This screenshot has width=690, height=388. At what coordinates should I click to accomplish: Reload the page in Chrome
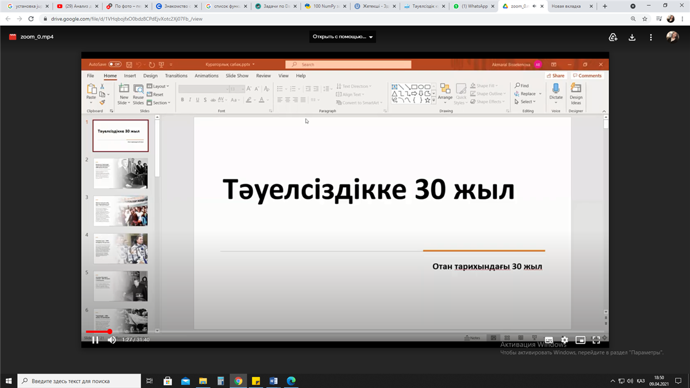pyautogui.click(x=32, y=19)
